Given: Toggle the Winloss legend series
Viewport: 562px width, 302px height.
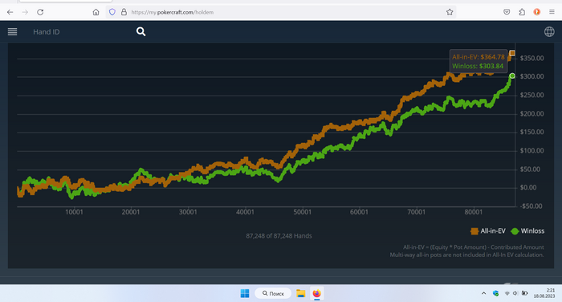Looking at the screenshot, I should (x=527, y=231).
